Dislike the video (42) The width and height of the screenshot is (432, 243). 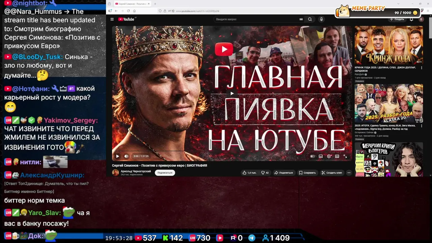pyautogui.click(x=265, y=173)
